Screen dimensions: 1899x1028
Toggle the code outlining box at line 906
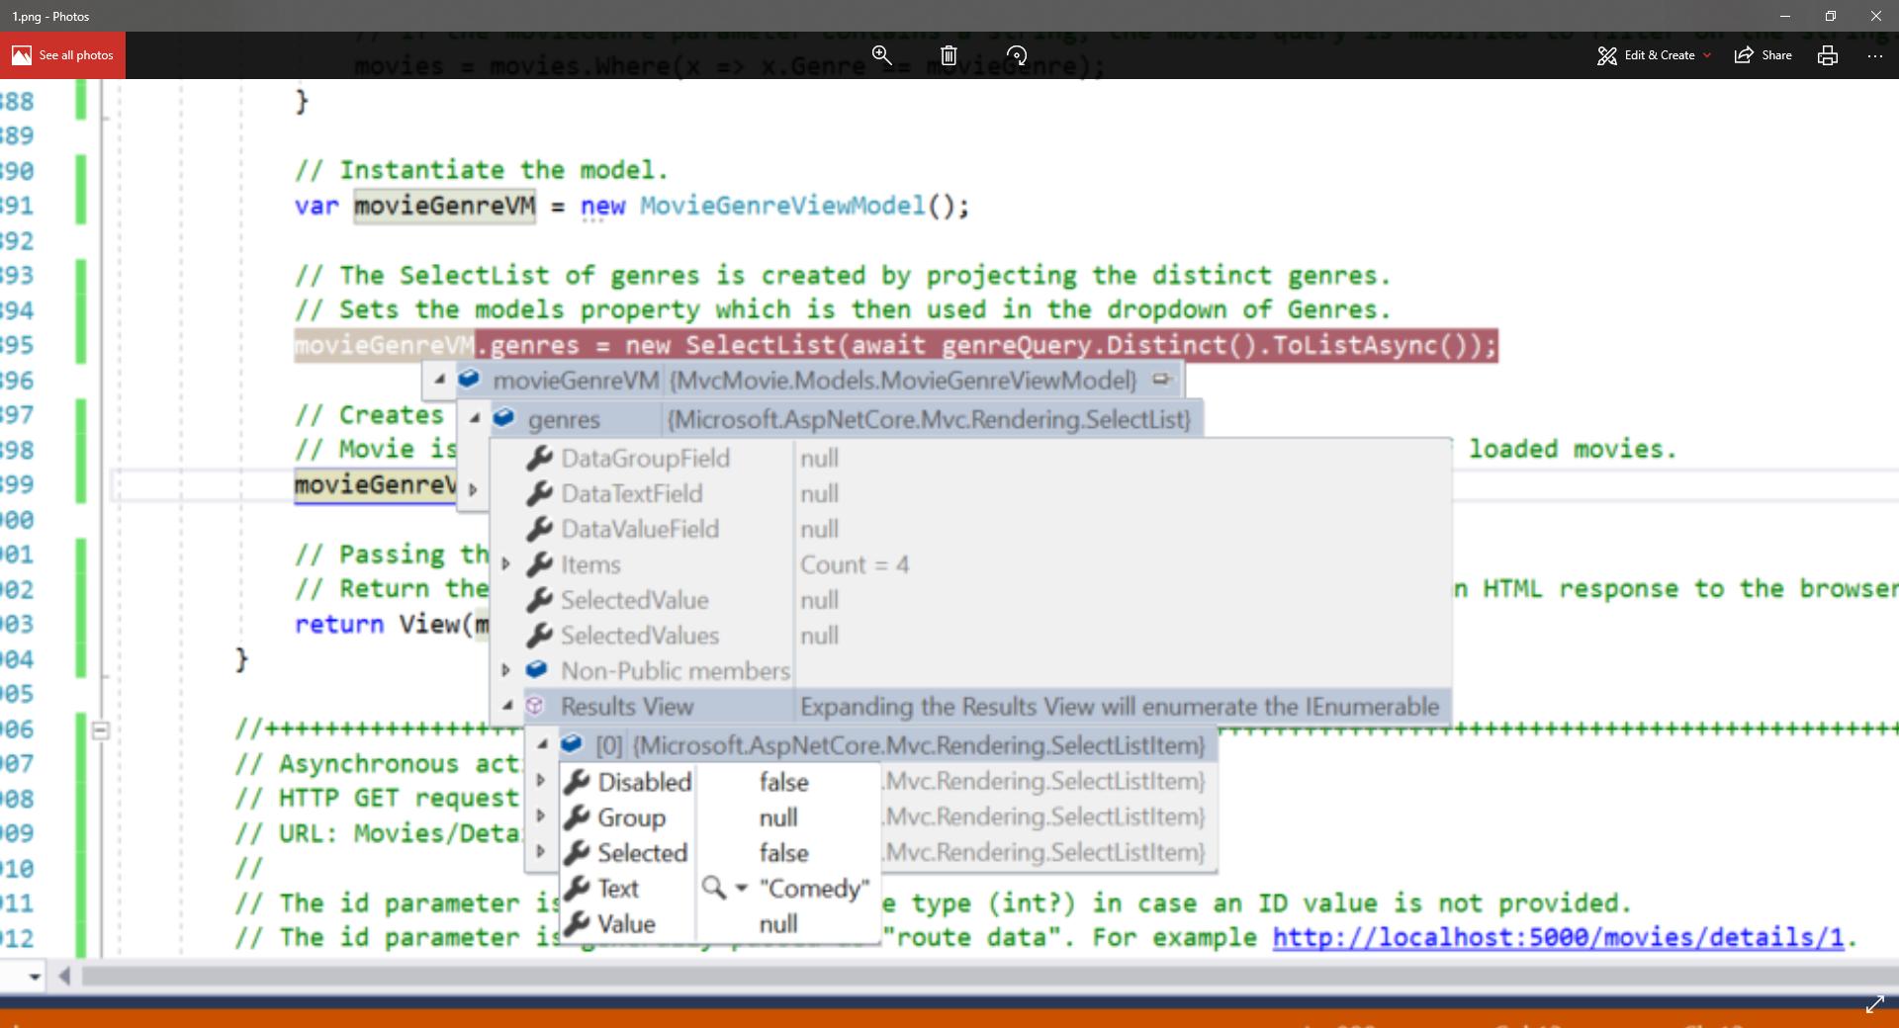click(x=100, y=730)
